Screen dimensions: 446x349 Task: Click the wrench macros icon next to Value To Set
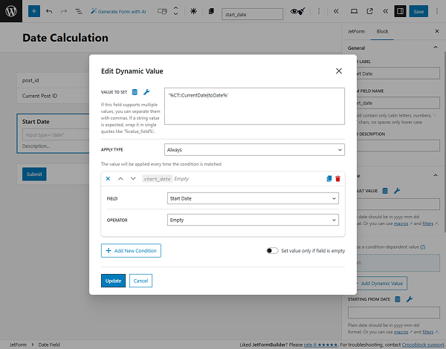[x=146, y=92]
